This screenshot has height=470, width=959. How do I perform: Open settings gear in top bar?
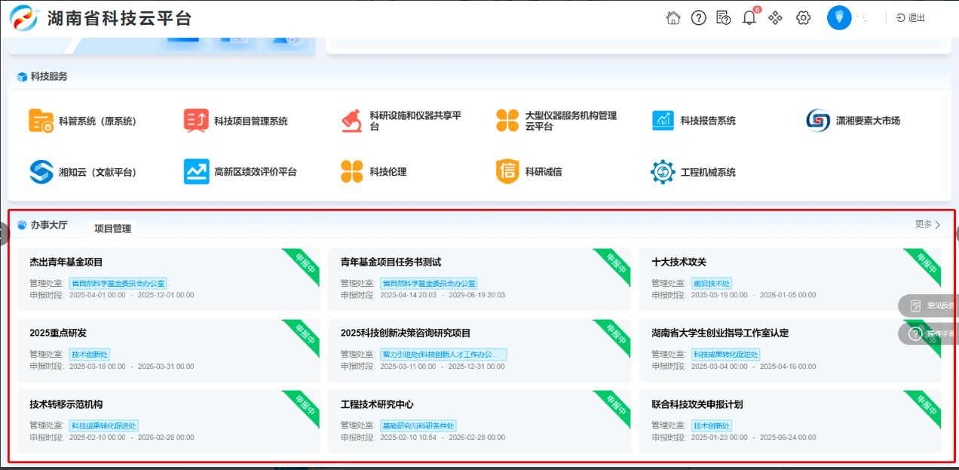coord(803,18)
